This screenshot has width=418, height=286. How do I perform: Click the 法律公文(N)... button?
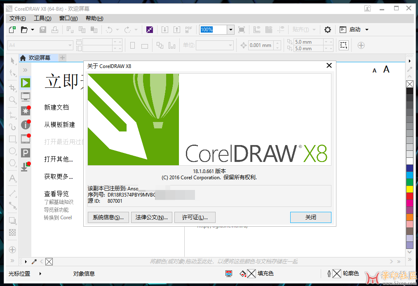[152, 218]
